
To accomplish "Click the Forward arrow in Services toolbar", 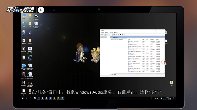I will click(x=103, y=35).
